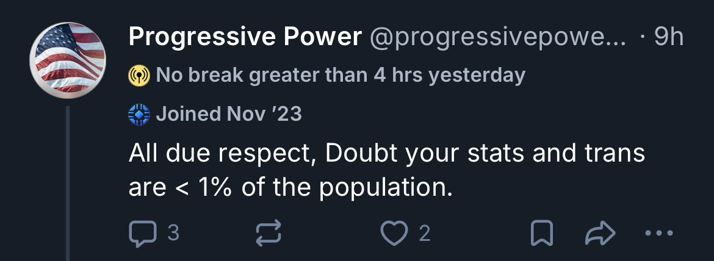
Task: Like the post with the heart icon
Action: coord(394,234)
